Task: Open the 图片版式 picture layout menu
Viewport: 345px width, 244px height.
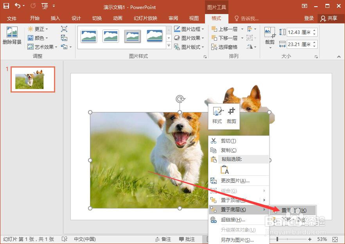Action: pos(189,47)
